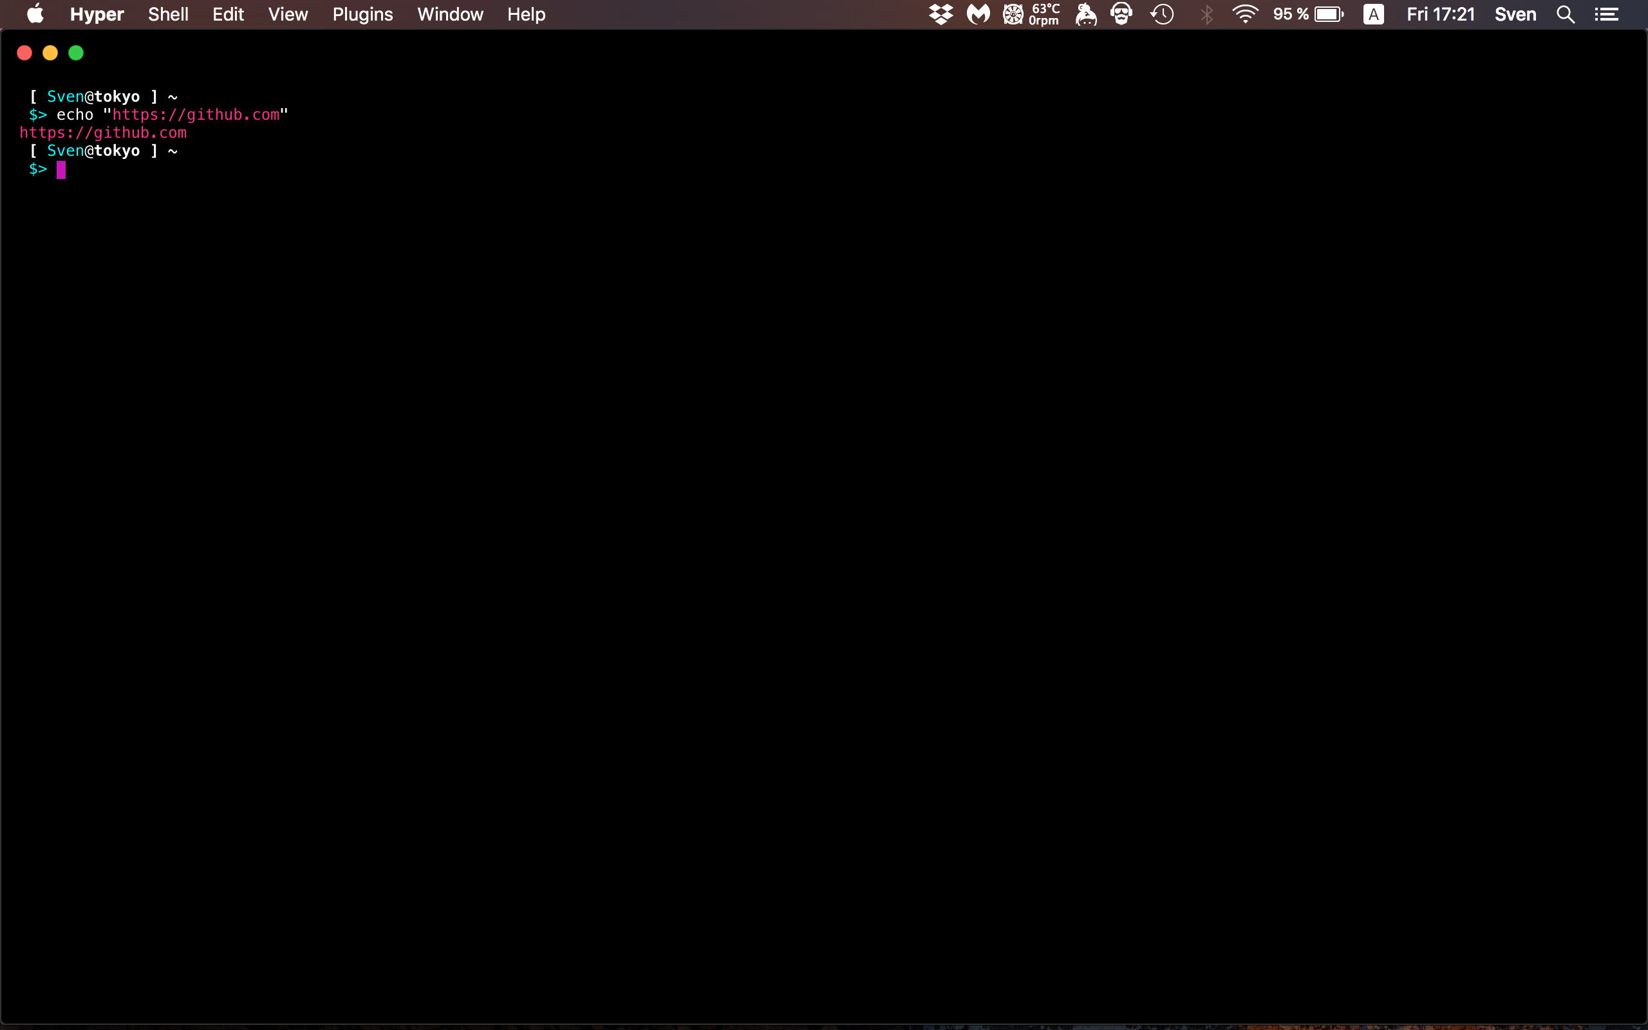Open the Plugins menu
The height and width of the screenshot is (1030, 1648).
pos(362,14)
